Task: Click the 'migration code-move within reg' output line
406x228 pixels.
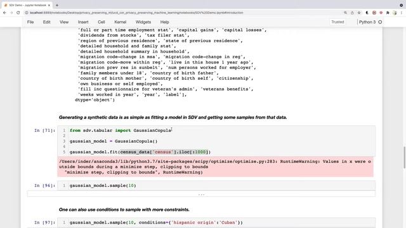Action: [x=166, y=62]
